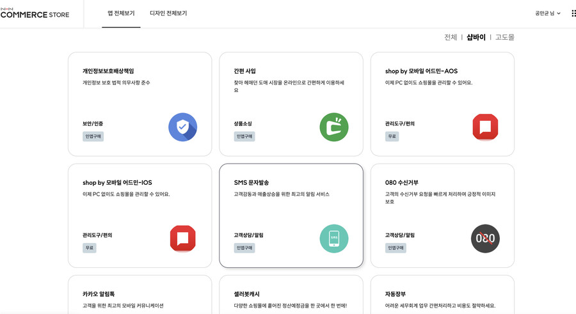
Task: Click 보안/인증 category label
Action: click(93, 124)
